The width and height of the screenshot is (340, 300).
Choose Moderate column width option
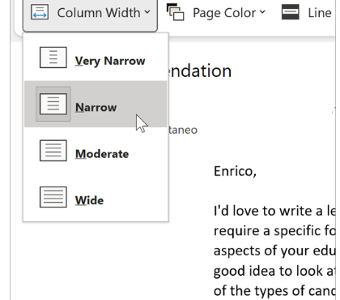(96, 151)
